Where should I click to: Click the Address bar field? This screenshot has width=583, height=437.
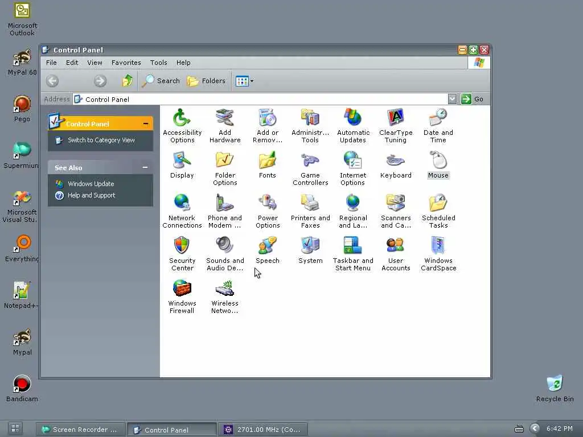pyautogui.click(x=260, y=99)
